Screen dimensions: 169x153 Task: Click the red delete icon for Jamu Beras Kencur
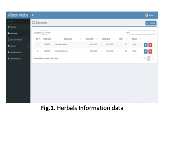pos(150,51)
